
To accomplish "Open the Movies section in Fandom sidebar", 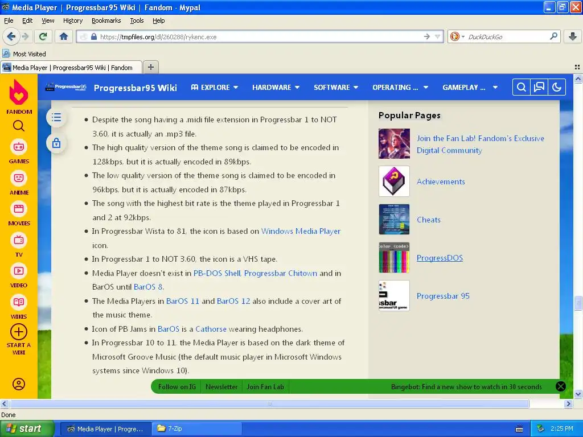I will coord(19,214).
